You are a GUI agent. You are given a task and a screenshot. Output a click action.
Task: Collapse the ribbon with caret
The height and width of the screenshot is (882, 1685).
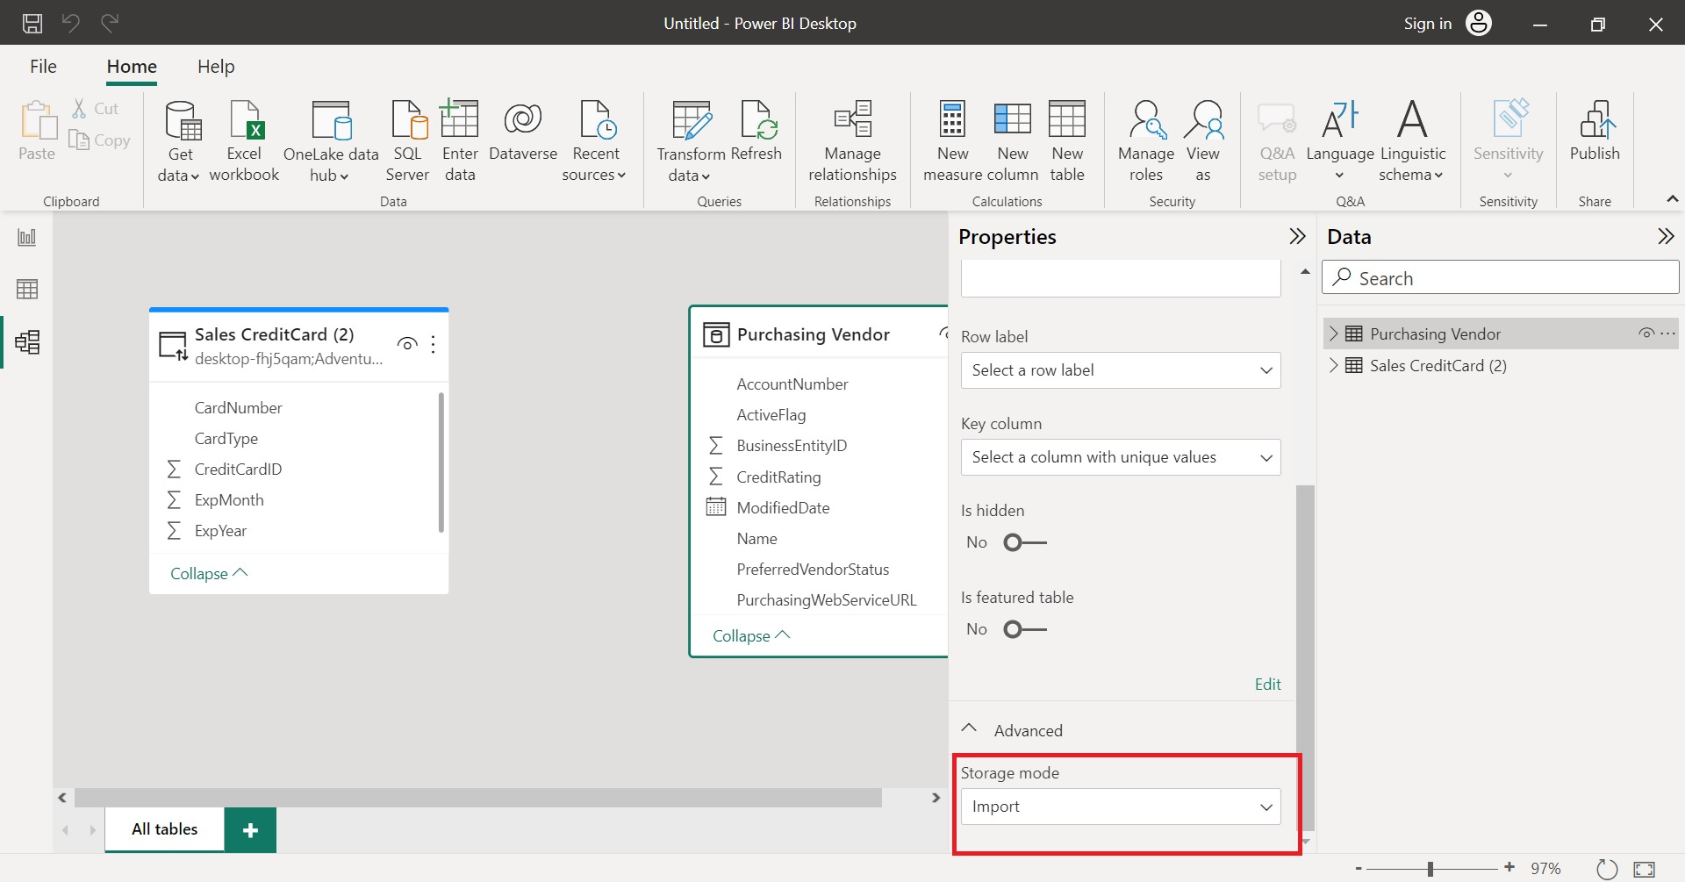[x=1673, y=199]
